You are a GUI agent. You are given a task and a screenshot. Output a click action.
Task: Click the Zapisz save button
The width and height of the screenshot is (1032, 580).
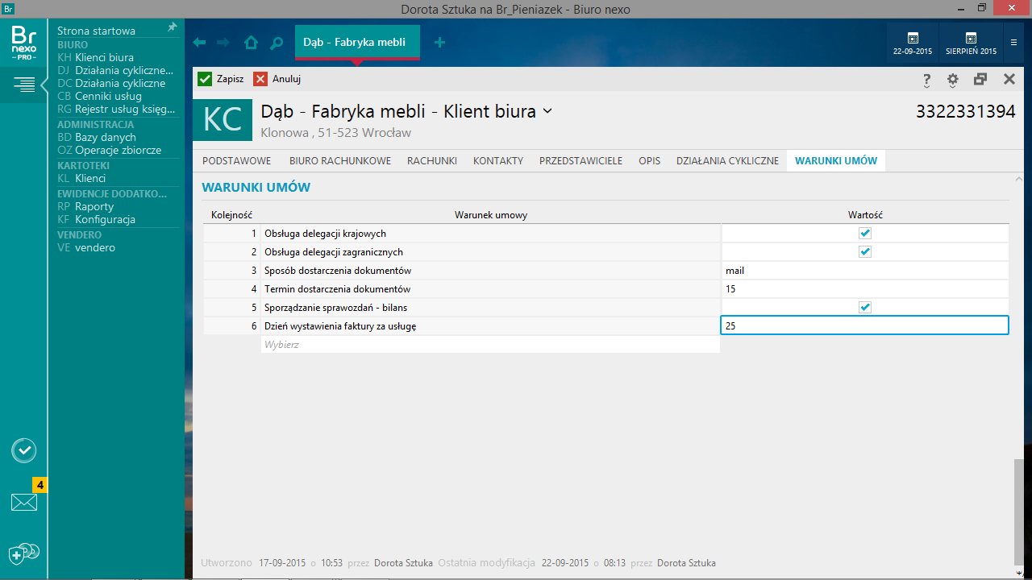(221, 79)
